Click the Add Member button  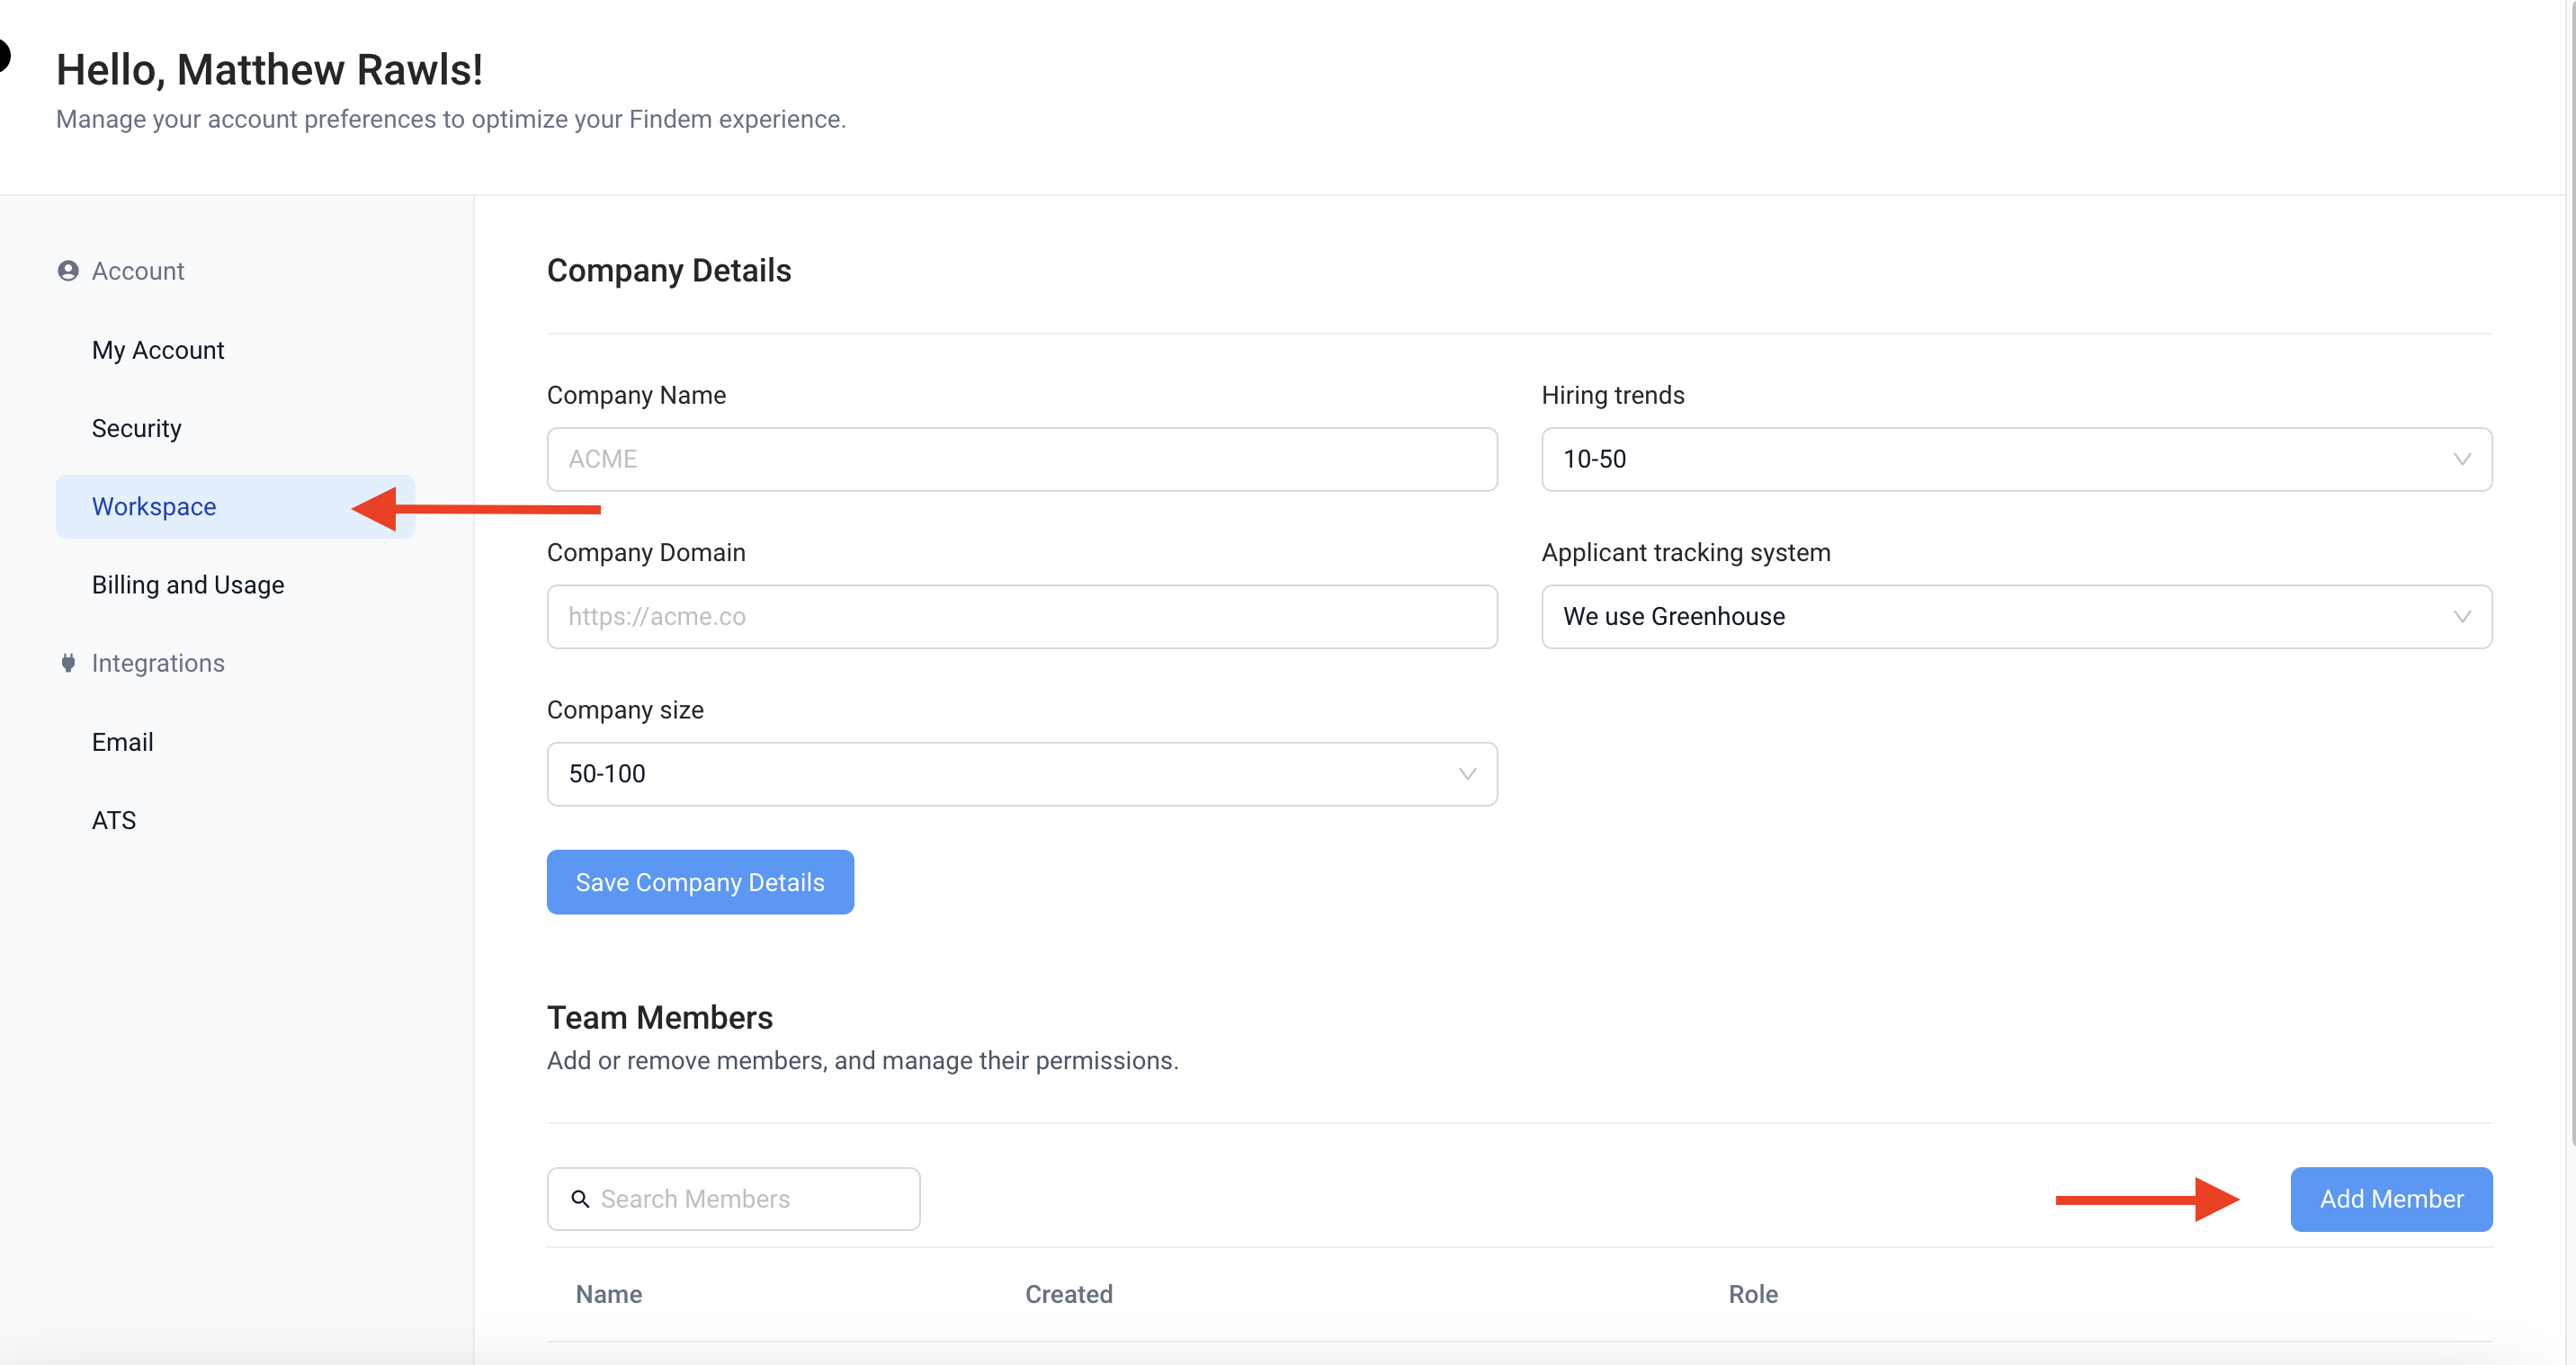[x=2391, y=1198]
